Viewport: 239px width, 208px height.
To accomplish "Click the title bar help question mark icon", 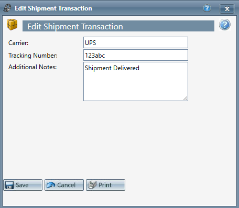I will point(207,8).
